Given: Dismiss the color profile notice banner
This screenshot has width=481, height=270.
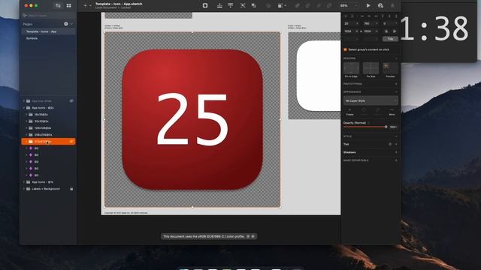Looking at the screenshot, I should pyautogui.click(x=253, y=236).
